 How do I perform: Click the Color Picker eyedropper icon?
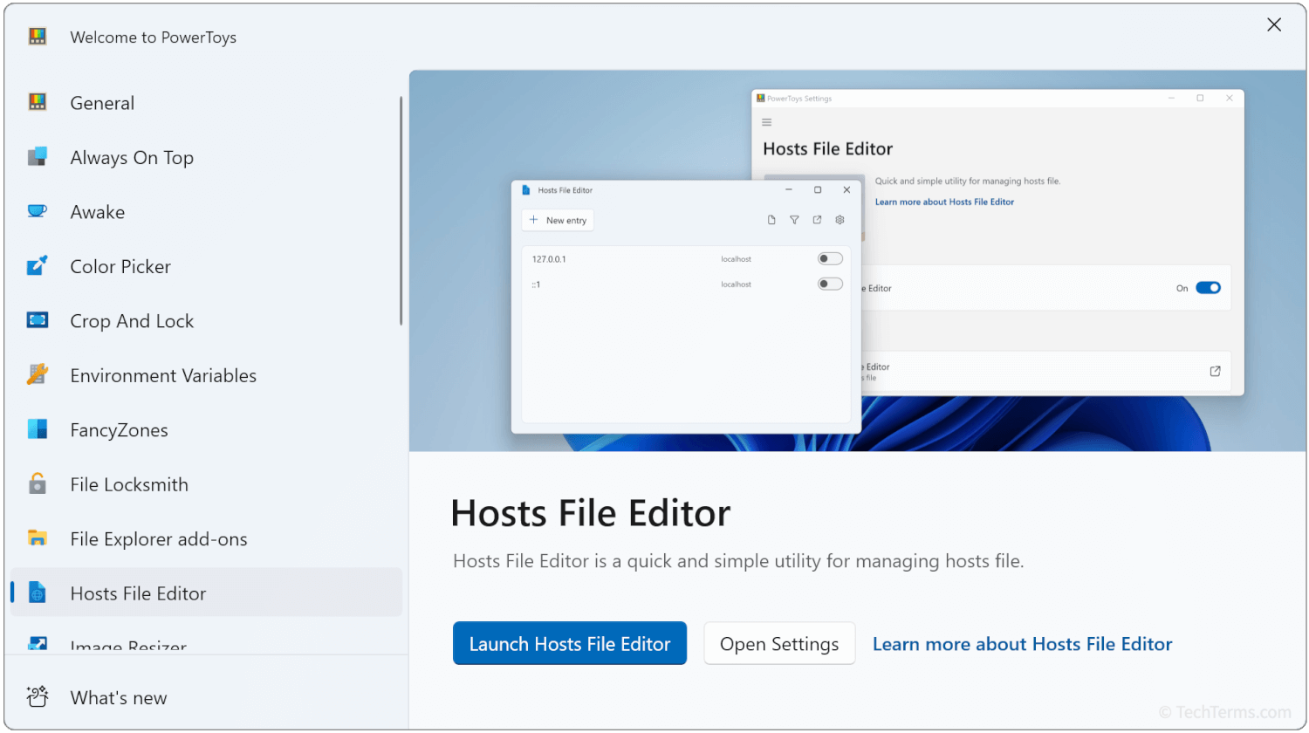coord(37,266)
